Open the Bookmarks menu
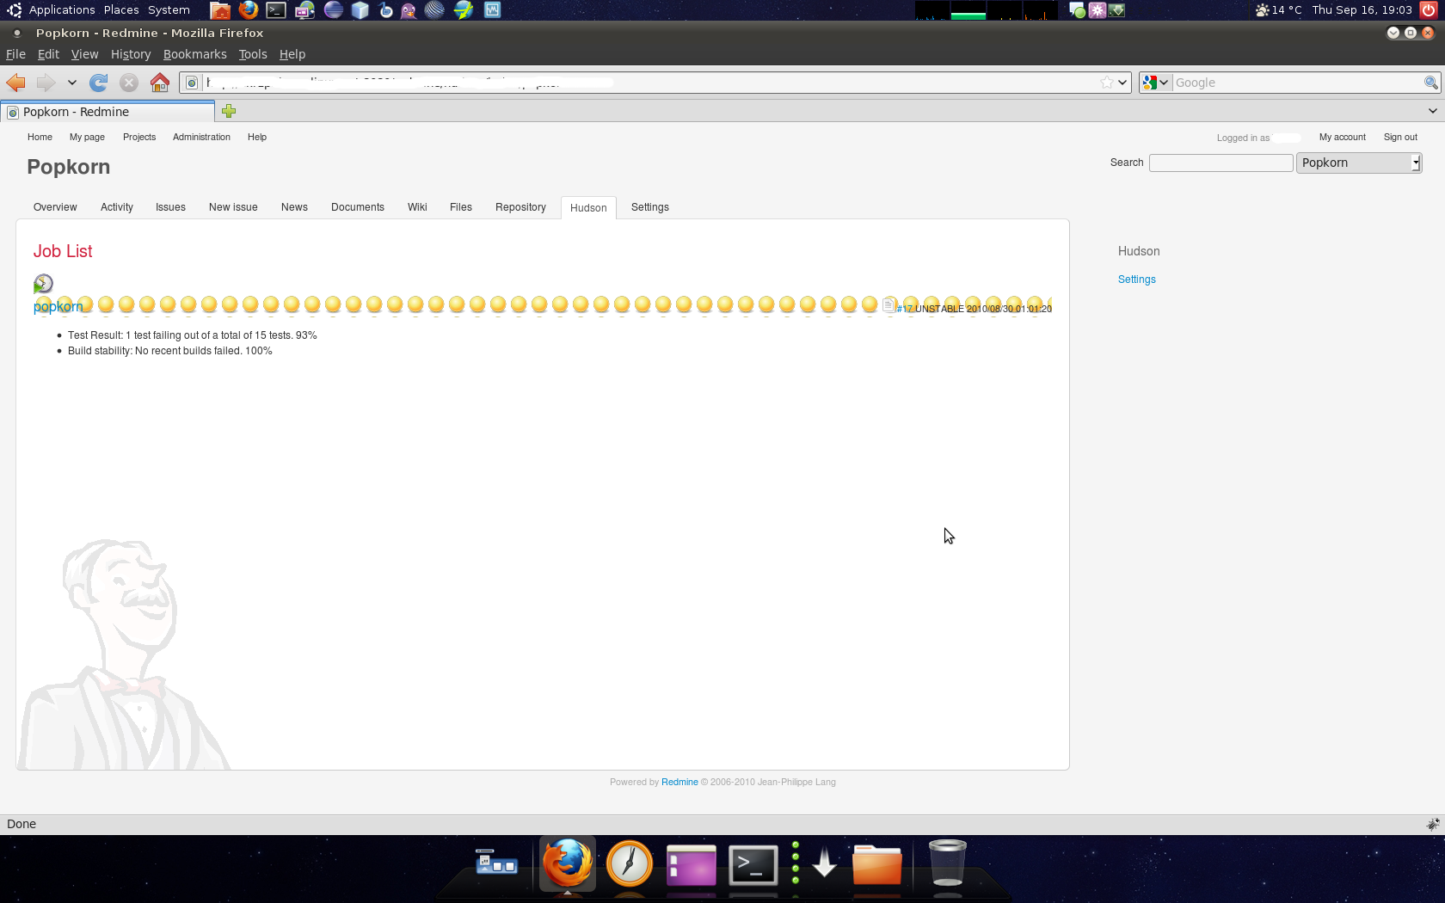 point(195,54)
